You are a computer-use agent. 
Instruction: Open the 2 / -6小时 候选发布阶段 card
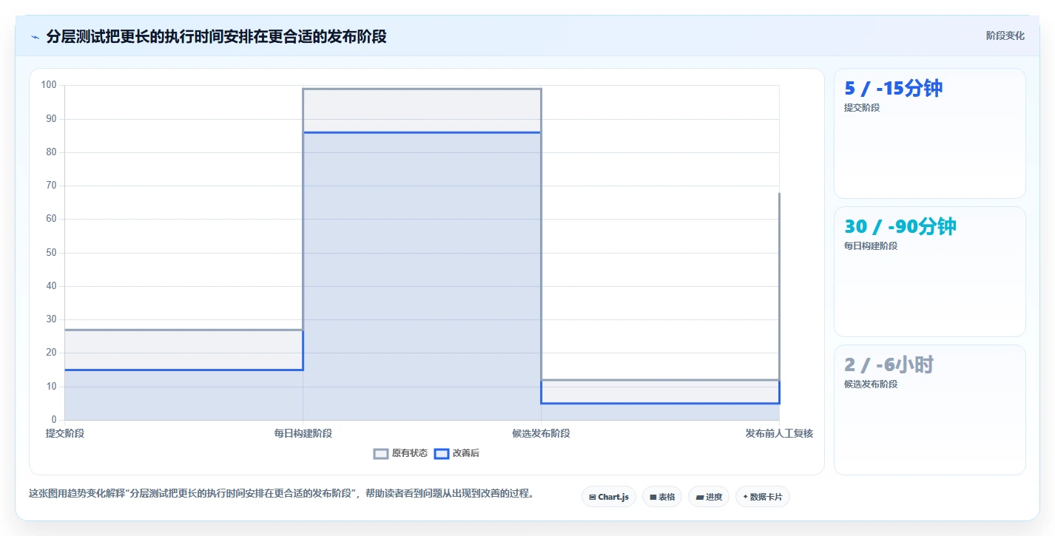coord(930,410)
